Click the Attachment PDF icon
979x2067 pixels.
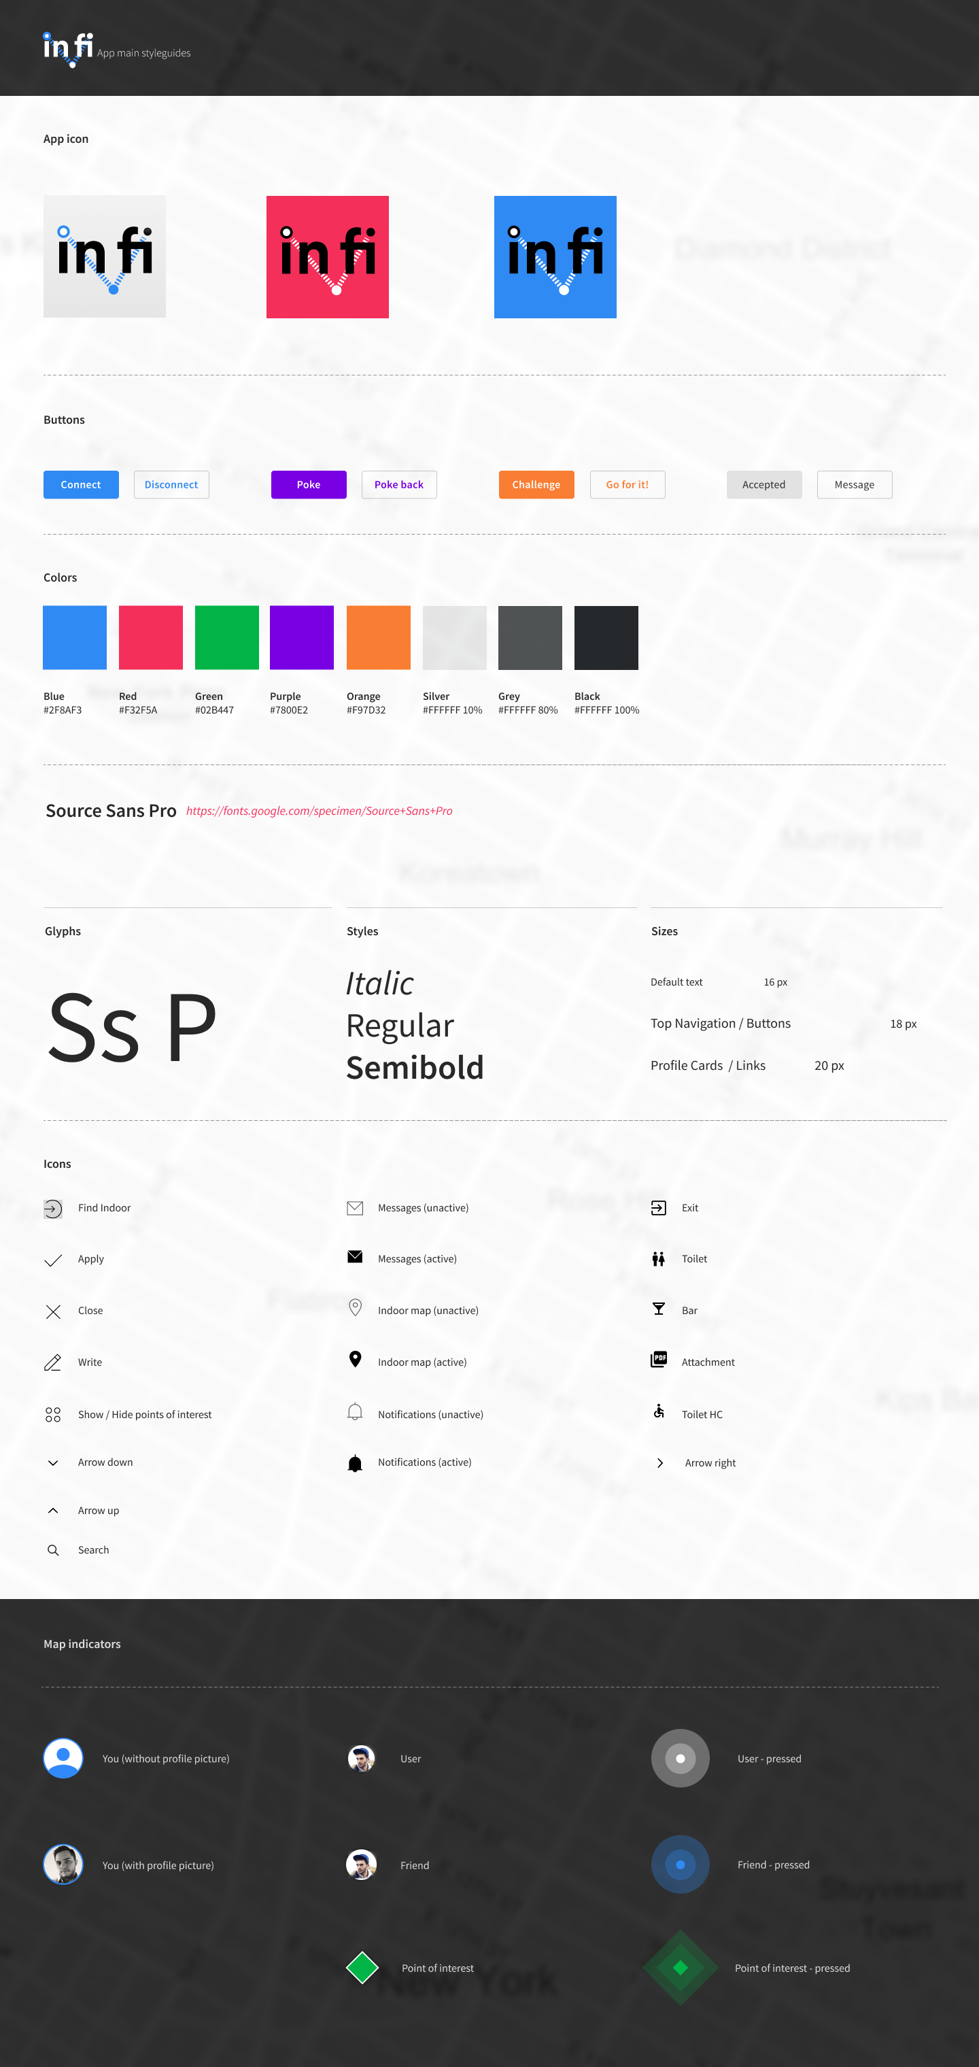(x=658, y=1359)
